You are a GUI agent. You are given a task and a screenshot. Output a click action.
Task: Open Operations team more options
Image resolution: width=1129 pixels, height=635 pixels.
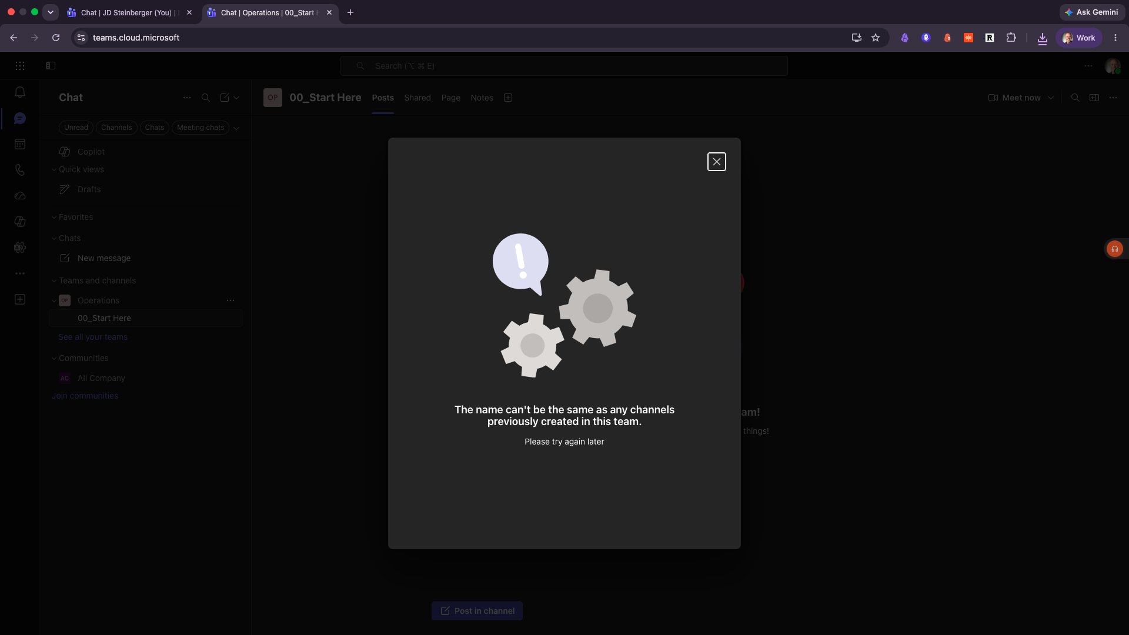[x=231, y=300]
